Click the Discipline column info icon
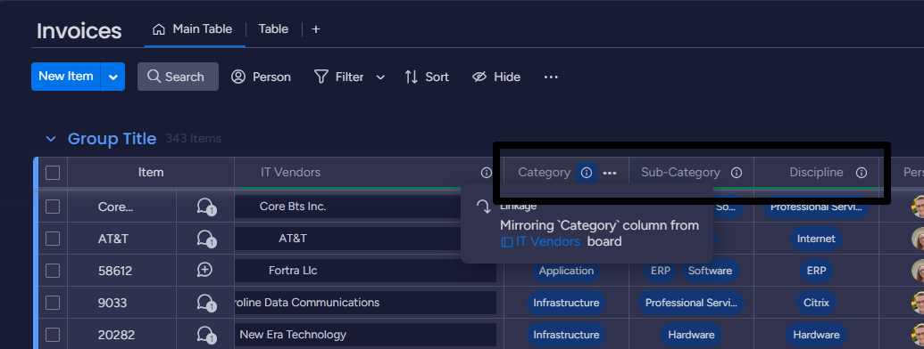This screenshot has width=924, height=349. [862, 173]
